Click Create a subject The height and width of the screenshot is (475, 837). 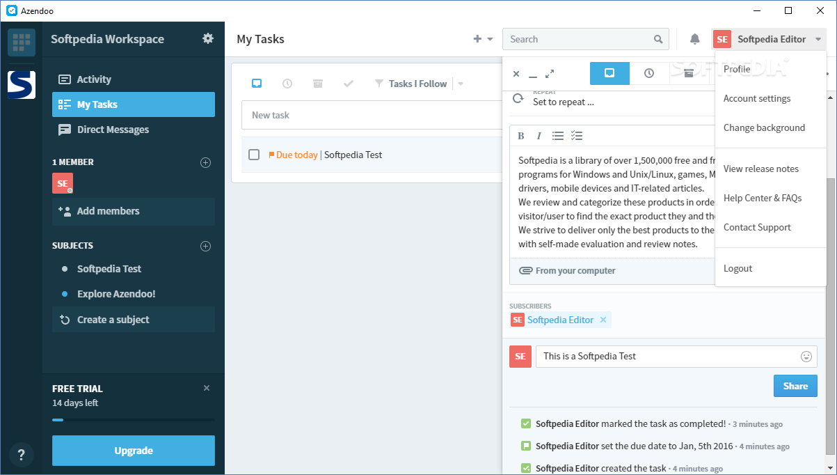(x=134, y=320)
